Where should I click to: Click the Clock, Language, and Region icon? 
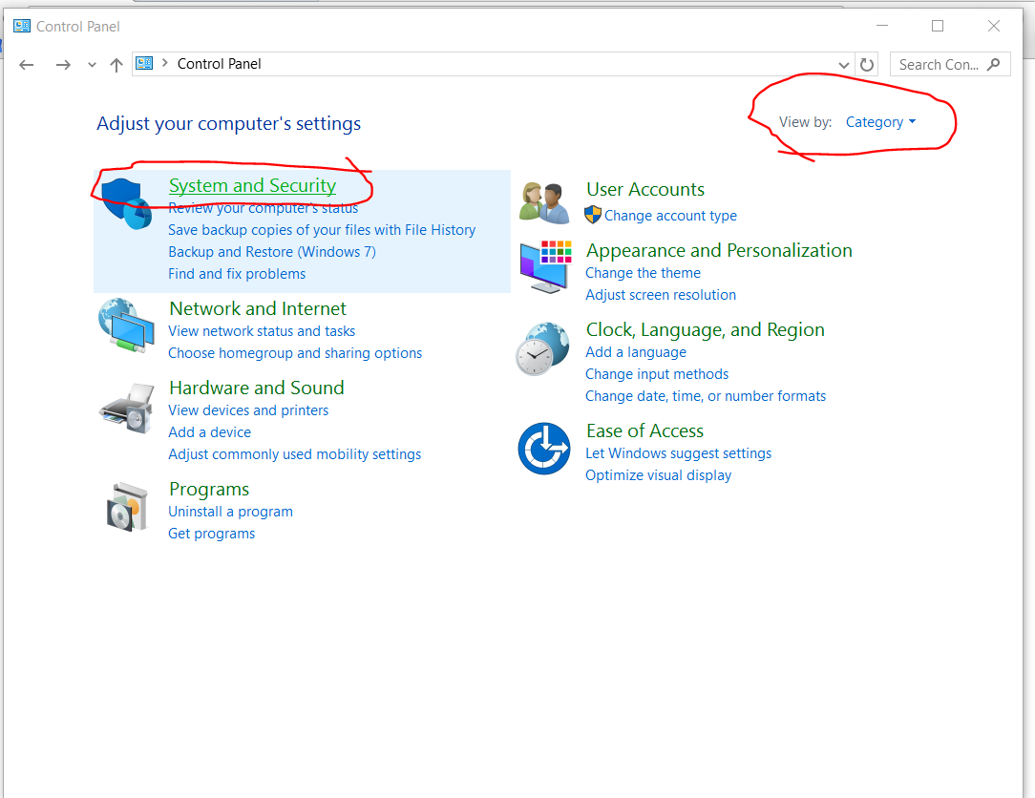tap(544, 349)
